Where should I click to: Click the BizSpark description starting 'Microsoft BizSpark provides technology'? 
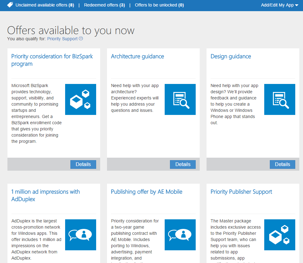(37, 113)
